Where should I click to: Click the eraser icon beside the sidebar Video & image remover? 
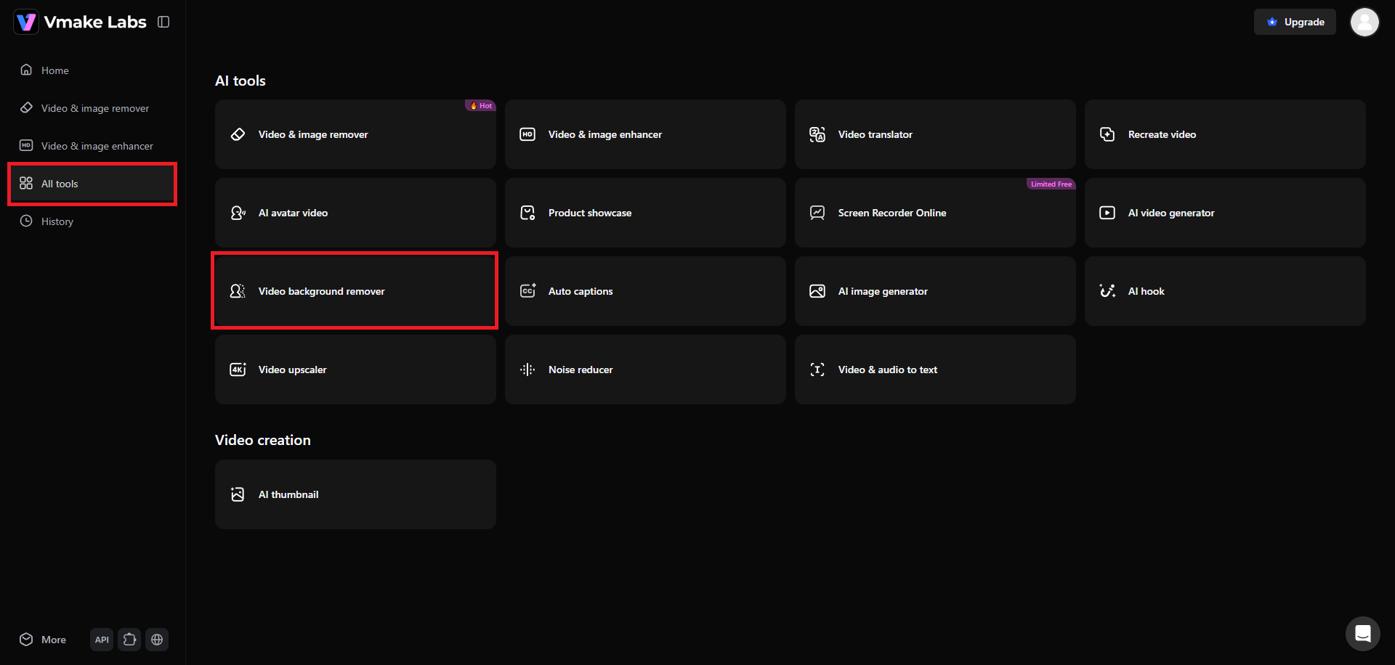click(x=26, y=107)
